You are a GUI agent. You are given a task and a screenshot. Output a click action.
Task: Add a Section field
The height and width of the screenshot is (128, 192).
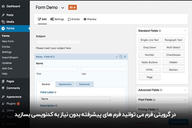(x=173, y=70)
